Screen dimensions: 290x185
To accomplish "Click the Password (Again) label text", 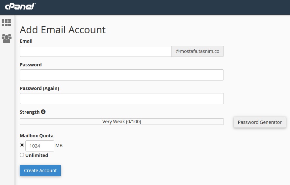I will 39,88.
